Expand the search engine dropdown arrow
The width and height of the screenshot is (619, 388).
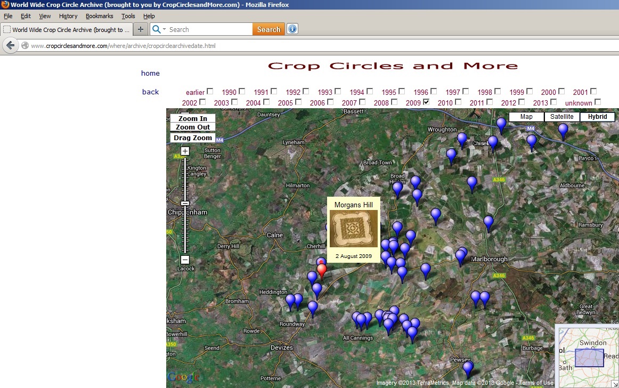click(x=164, y=29)
